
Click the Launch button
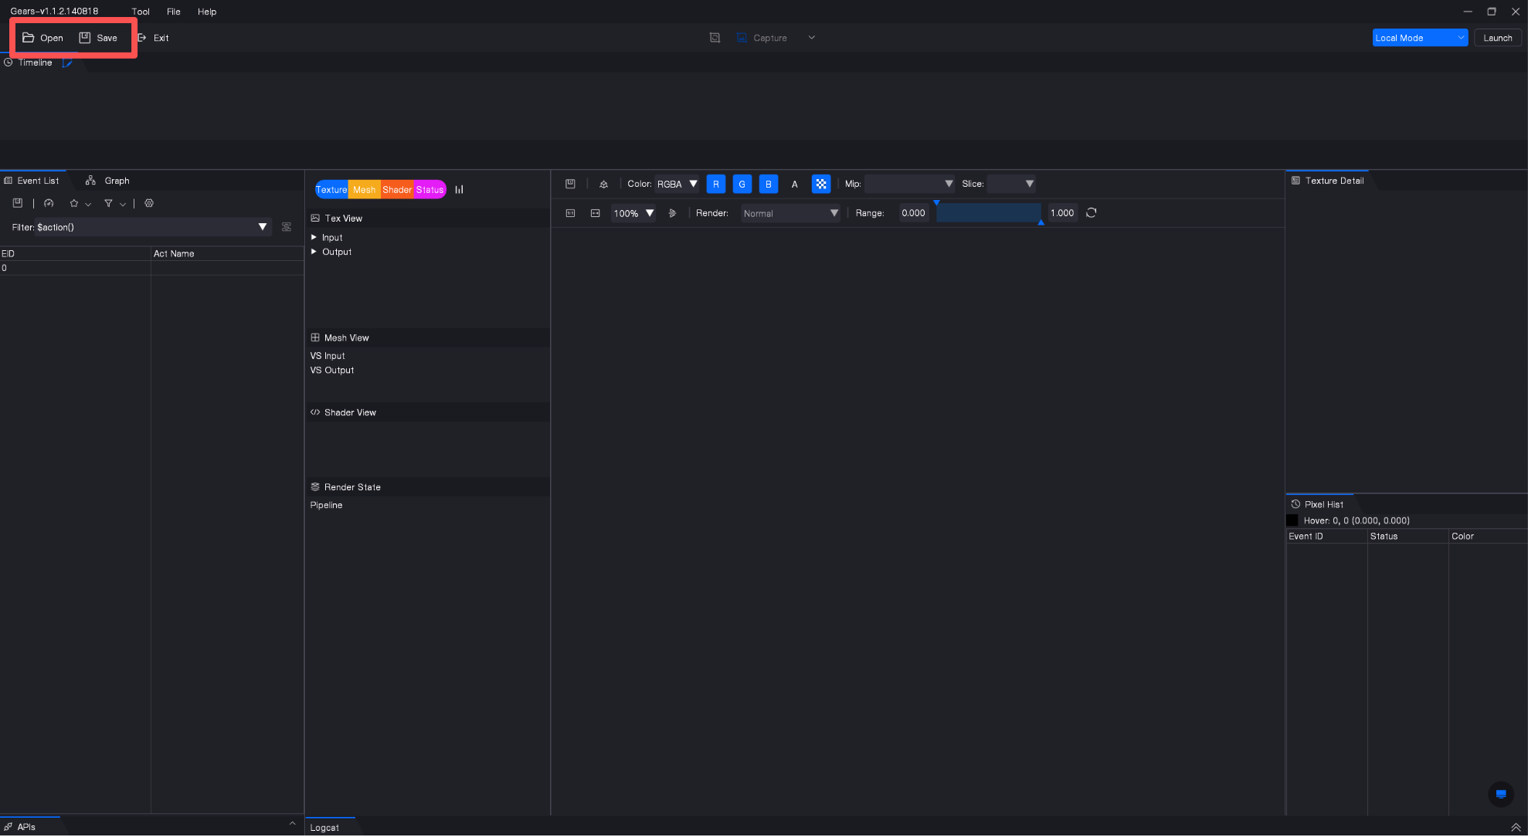pyautogui.click(x=1497, y=38)
